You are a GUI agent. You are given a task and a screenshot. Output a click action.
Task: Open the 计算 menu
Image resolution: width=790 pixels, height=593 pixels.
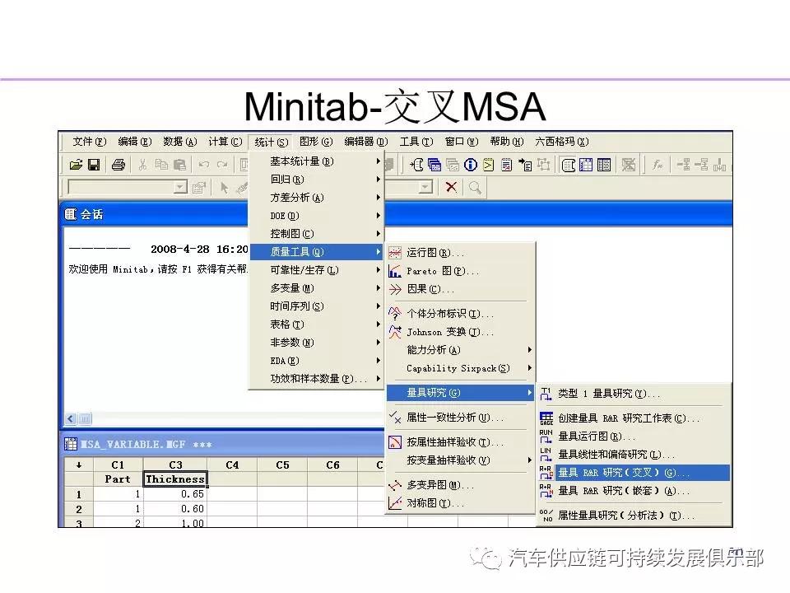point(225,142)
